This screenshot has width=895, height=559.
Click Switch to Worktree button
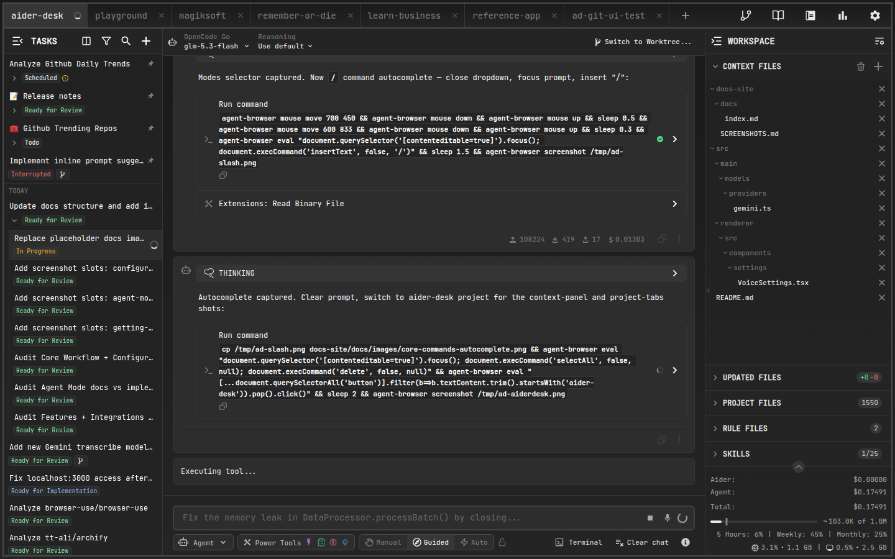(x=643, y=42)
